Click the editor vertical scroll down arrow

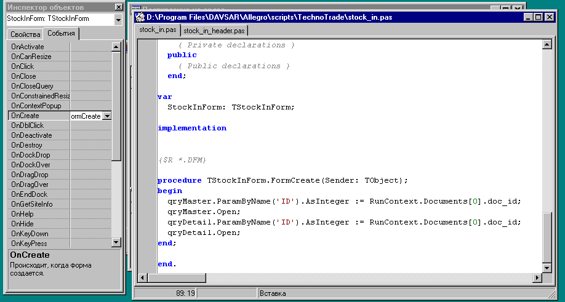pyautogui.click(x=547, y=268)
